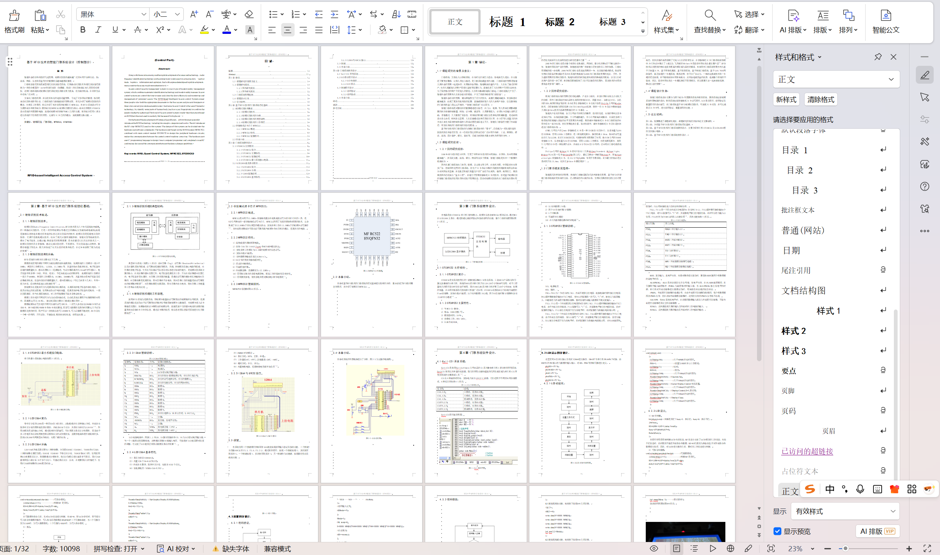
Task: Click the zoom slider in status bar
Action: click(845, 549)
